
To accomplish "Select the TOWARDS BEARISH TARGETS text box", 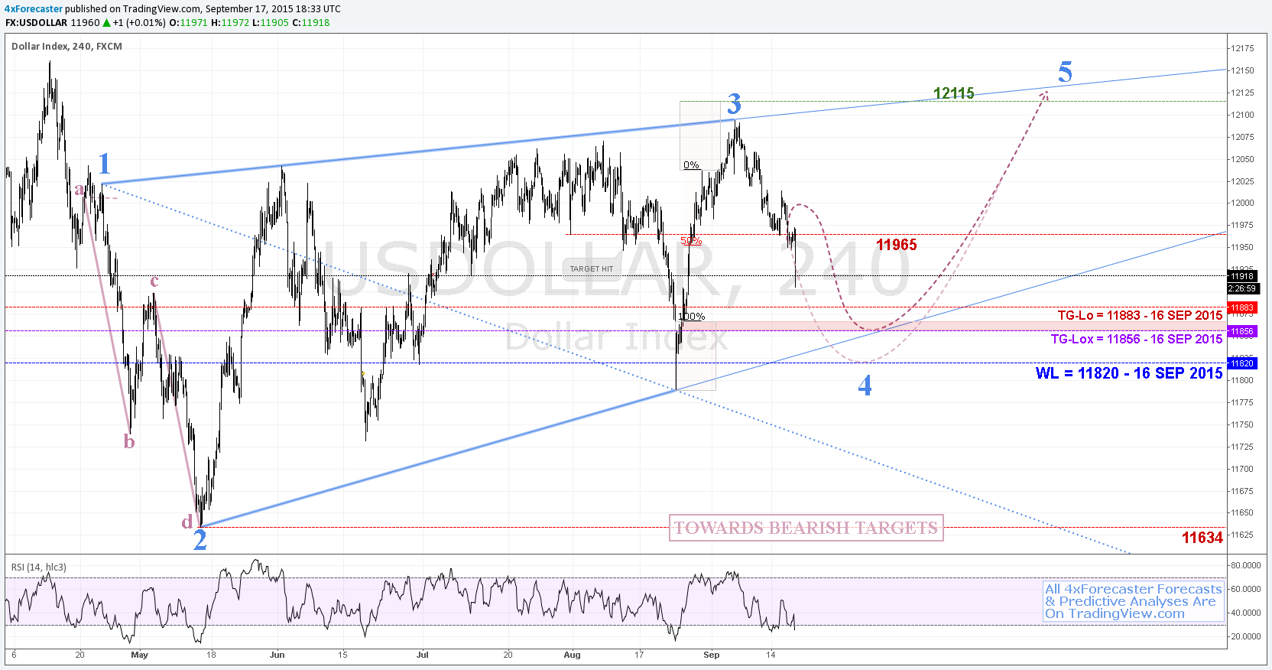I will [806, 528].
